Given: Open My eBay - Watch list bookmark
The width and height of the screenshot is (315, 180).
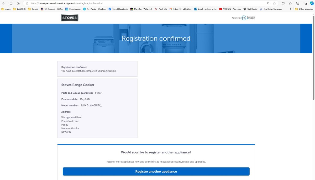Looking at the screenshot, I should (x=141, y=9).
